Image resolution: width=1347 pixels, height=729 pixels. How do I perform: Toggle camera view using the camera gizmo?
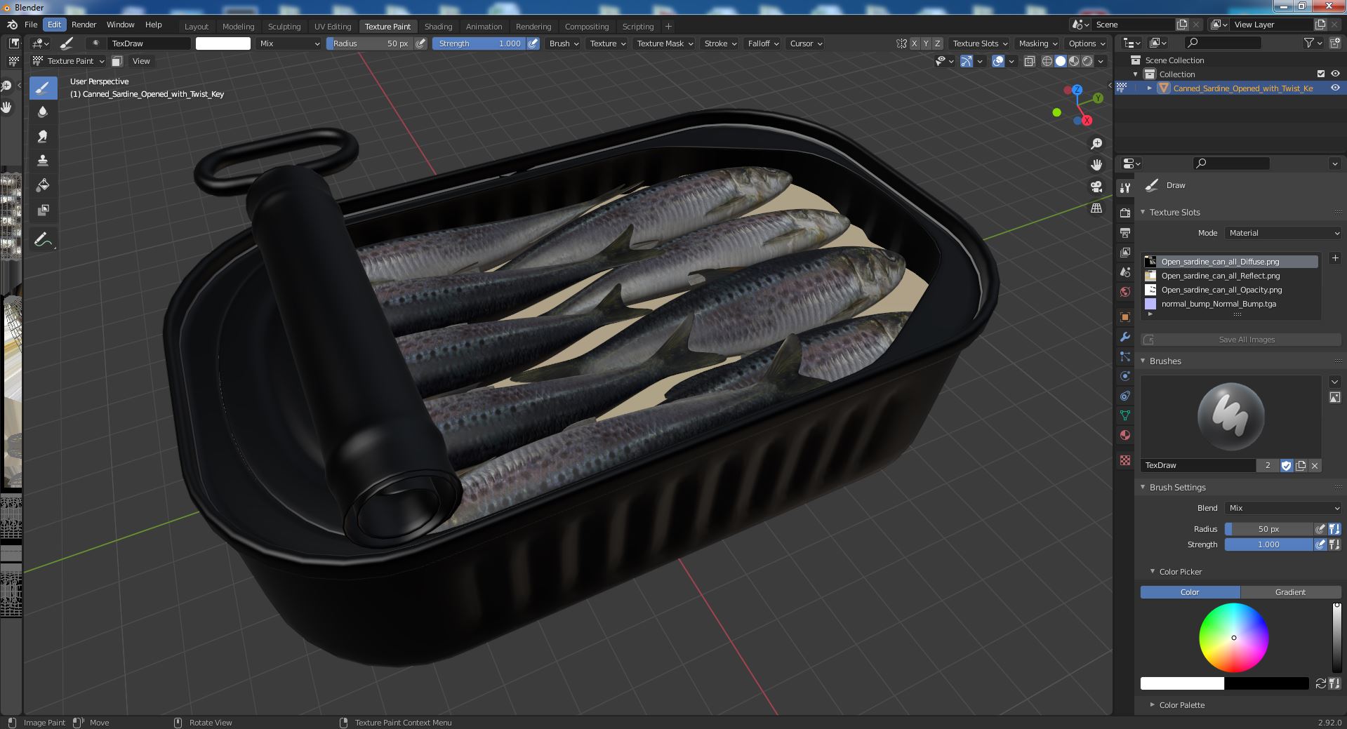click(x=1096, y=187)
